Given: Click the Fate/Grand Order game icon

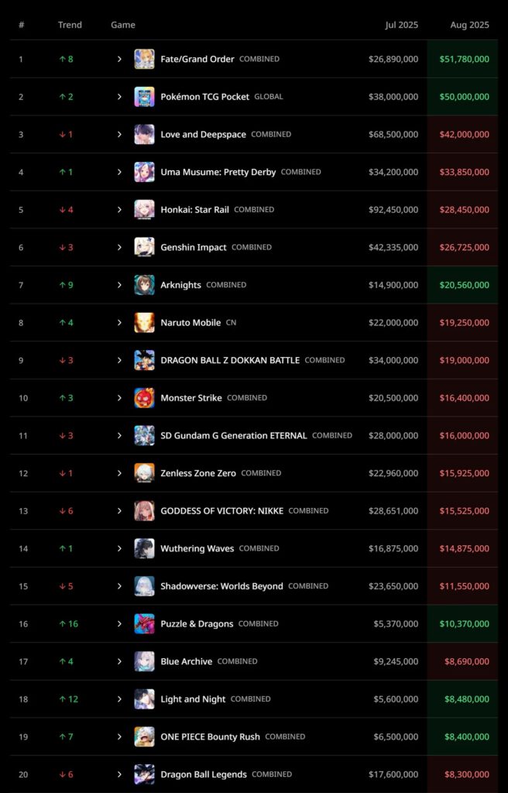Looking at the screenshot, I should click(144, 59).
